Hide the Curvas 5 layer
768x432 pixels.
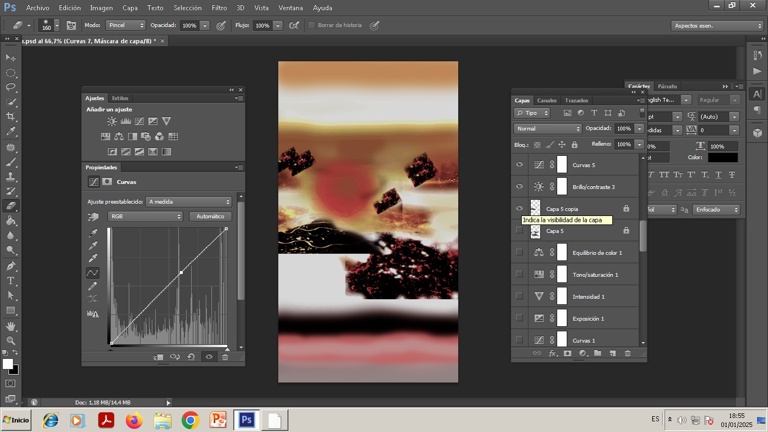click(519, 165)
